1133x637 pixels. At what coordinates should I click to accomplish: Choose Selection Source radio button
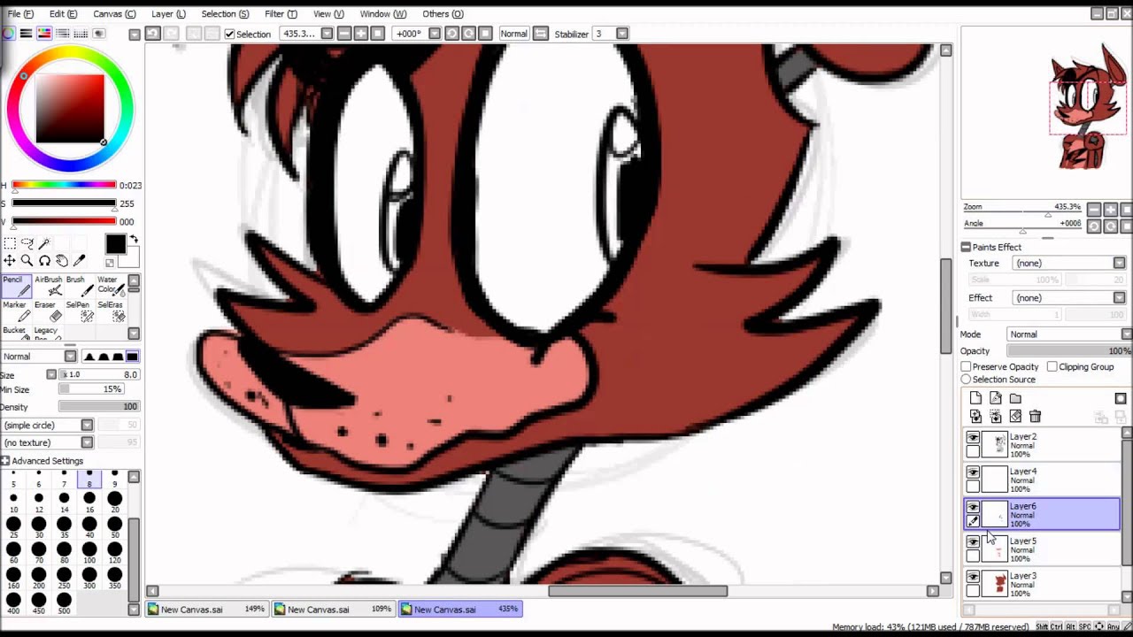coord(966,380)
